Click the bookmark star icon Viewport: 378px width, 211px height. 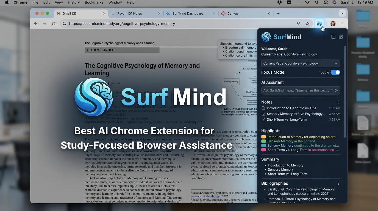point(307,24)
